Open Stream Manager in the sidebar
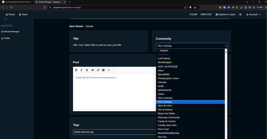 pos(11,32)
